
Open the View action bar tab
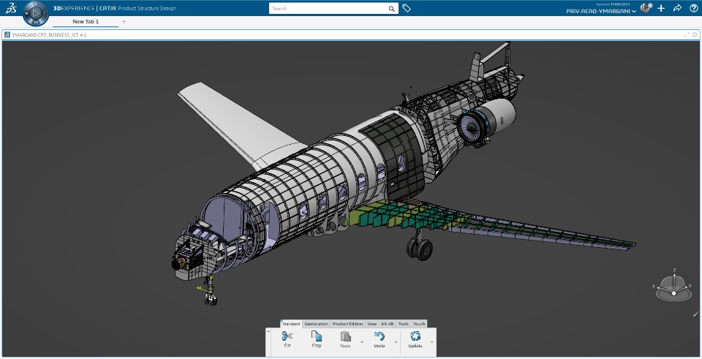coord(371,324)
